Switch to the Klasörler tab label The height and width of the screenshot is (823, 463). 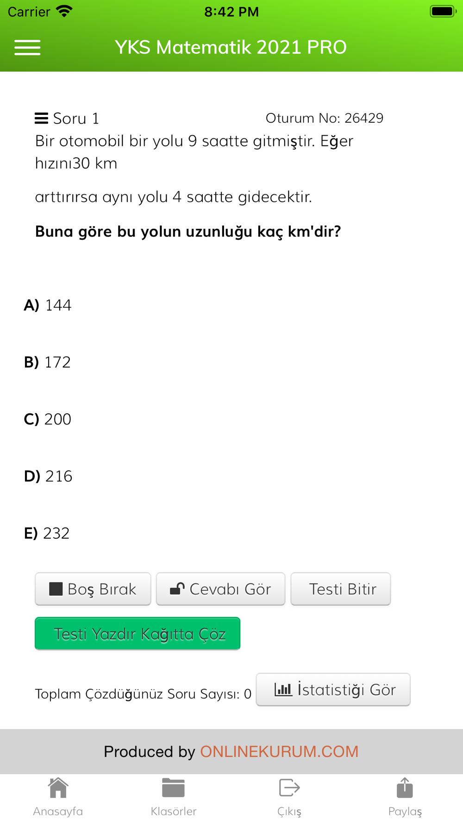[174, 811]
